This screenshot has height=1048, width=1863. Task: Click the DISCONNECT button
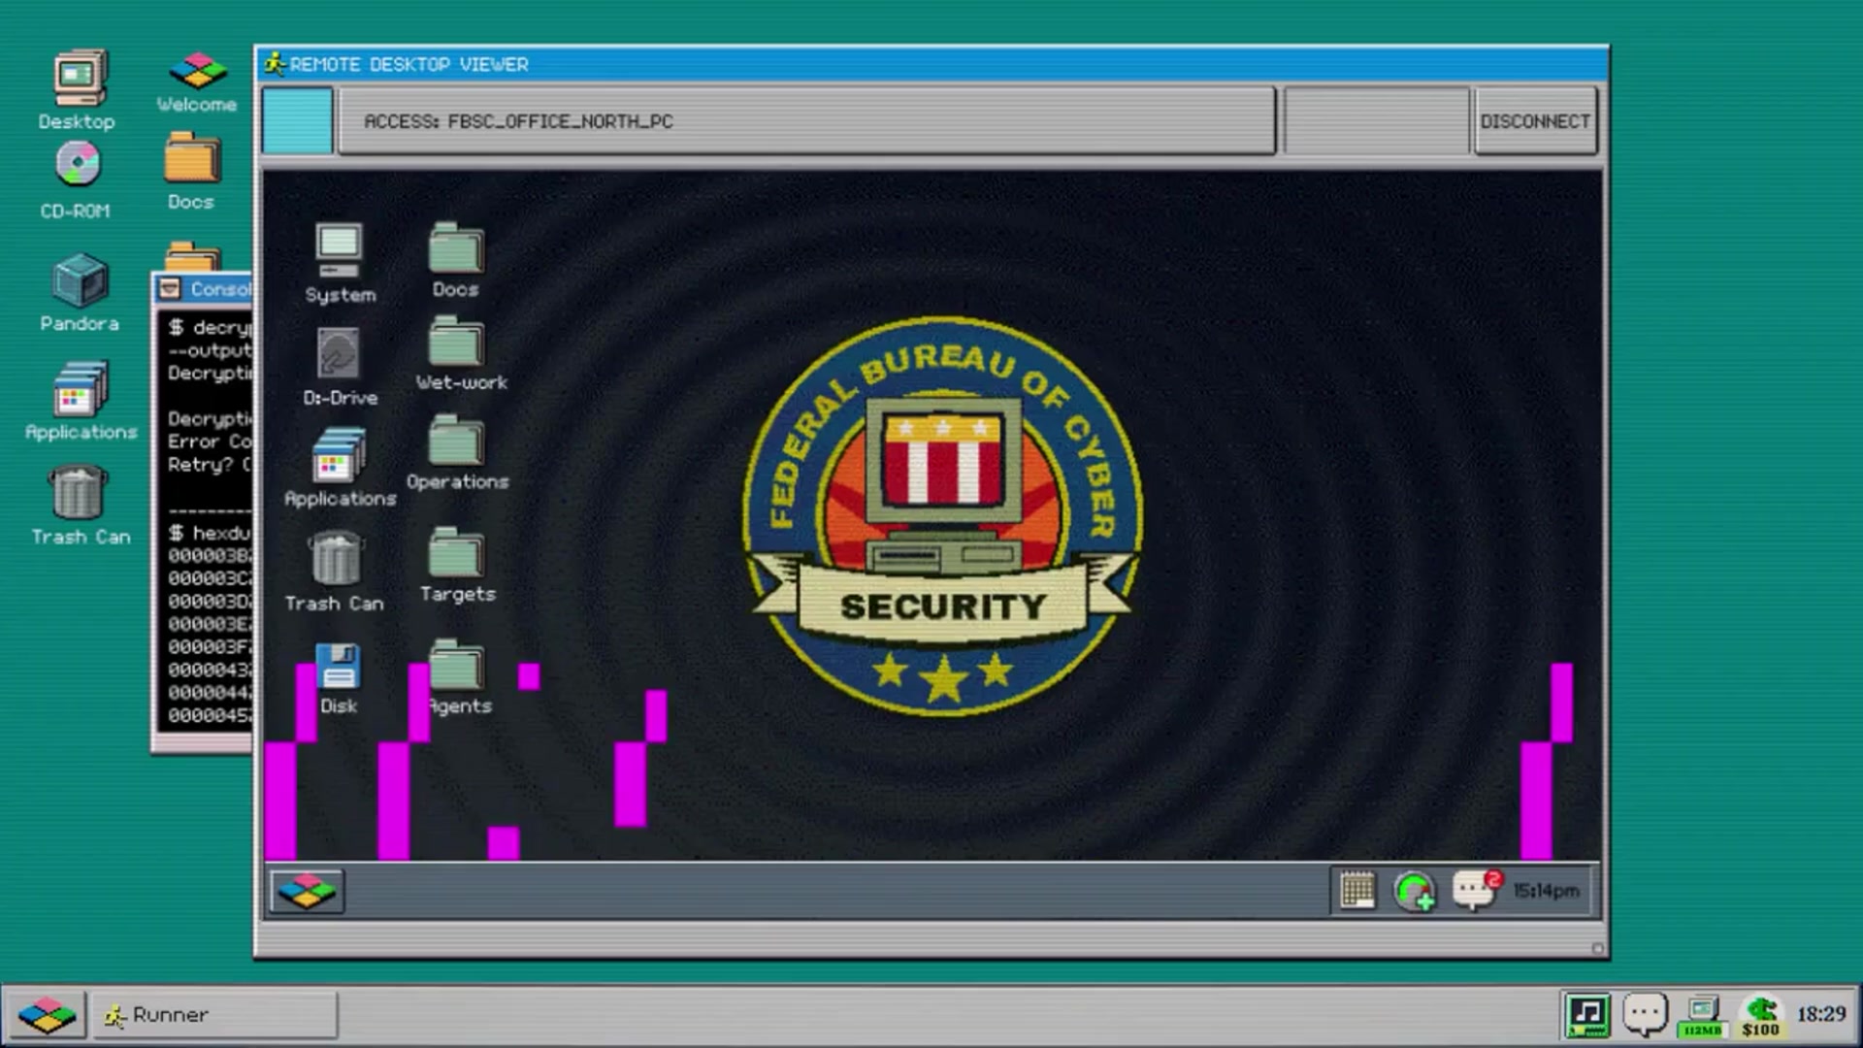tap(1535, 121)
